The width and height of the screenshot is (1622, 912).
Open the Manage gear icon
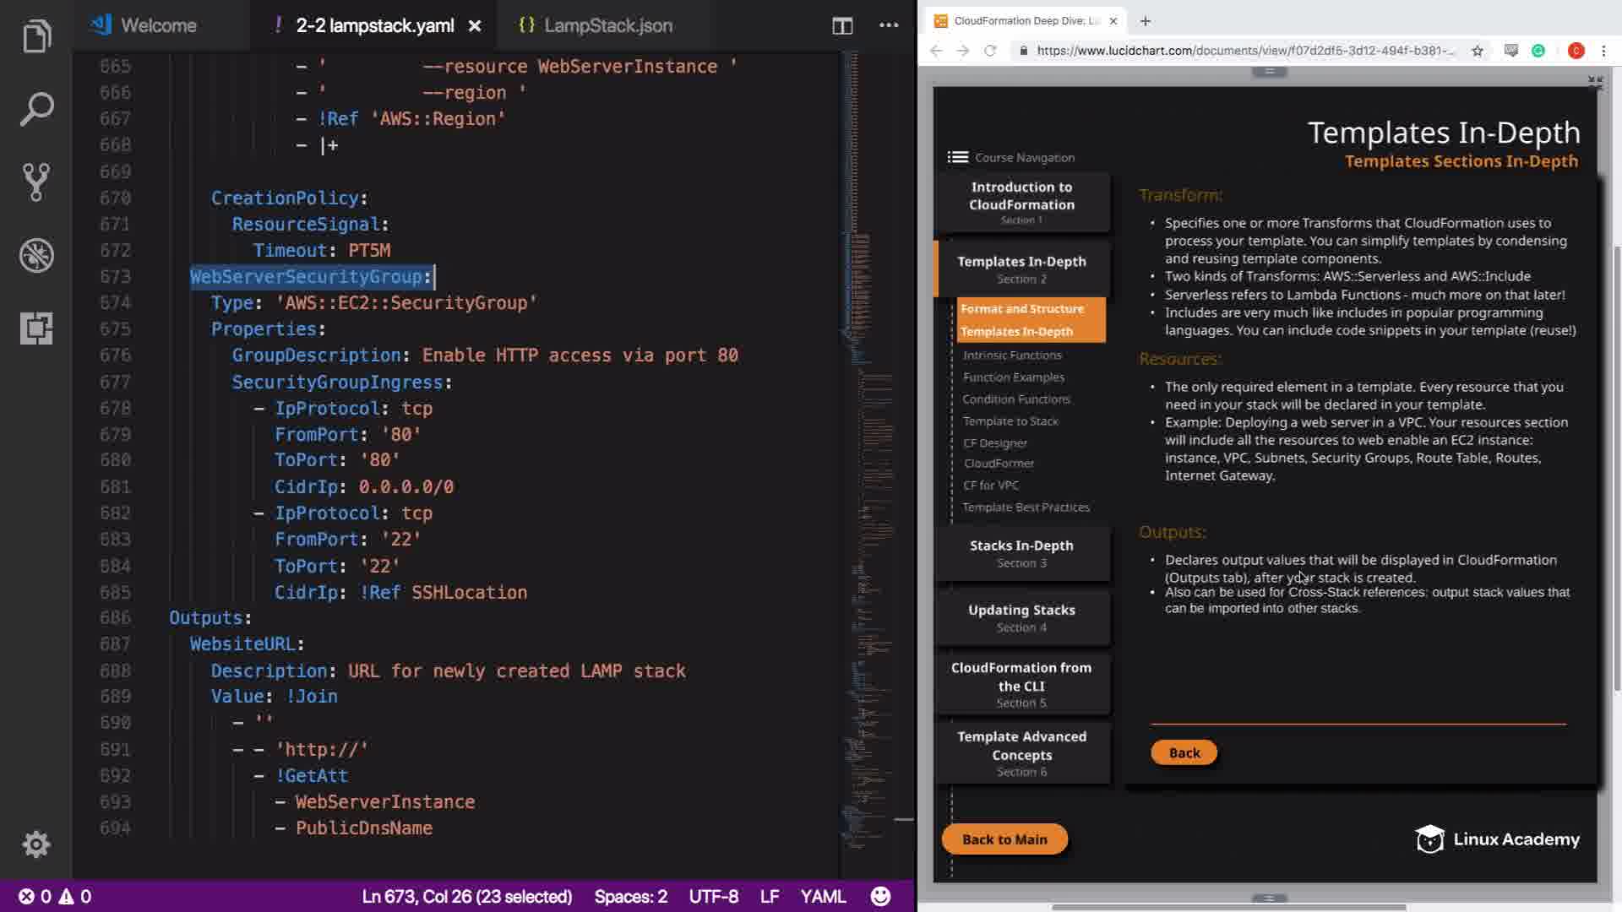click(x=36, y=844)
